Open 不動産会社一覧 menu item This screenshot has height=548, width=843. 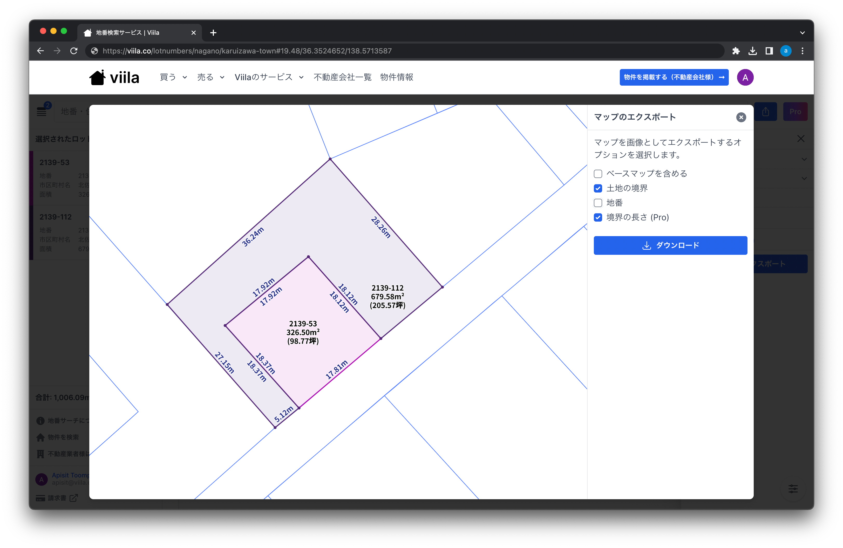(x=342, y=77)
